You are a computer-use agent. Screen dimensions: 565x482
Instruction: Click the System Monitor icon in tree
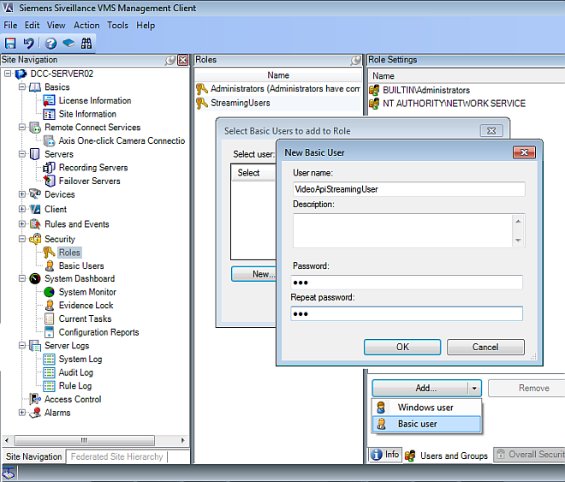point(49,292)
